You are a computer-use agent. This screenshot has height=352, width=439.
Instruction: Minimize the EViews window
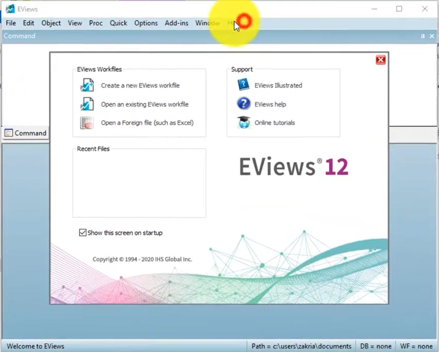374,9
